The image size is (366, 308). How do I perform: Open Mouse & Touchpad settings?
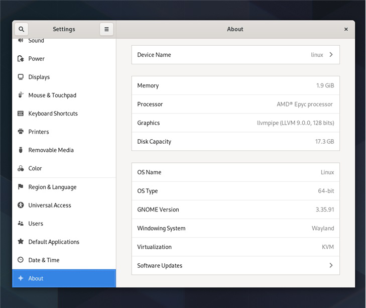point(64,95)
